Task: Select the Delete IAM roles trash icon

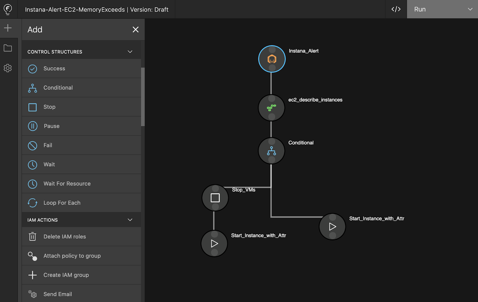Action: pos(33,237)
